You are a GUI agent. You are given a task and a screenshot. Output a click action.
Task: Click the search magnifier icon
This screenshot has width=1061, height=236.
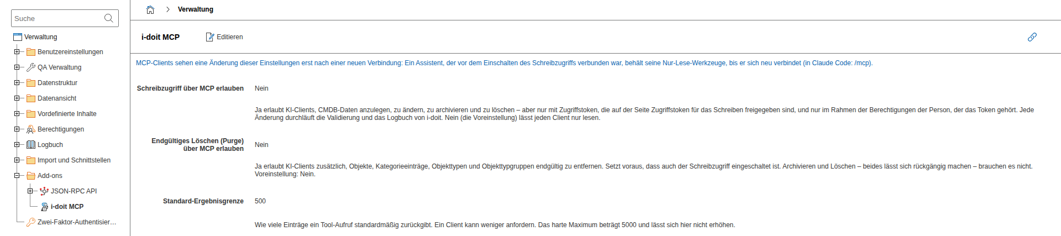109,18
